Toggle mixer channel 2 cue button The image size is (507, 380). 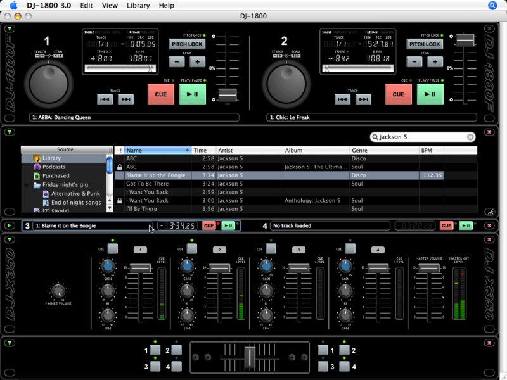[192, 249]
